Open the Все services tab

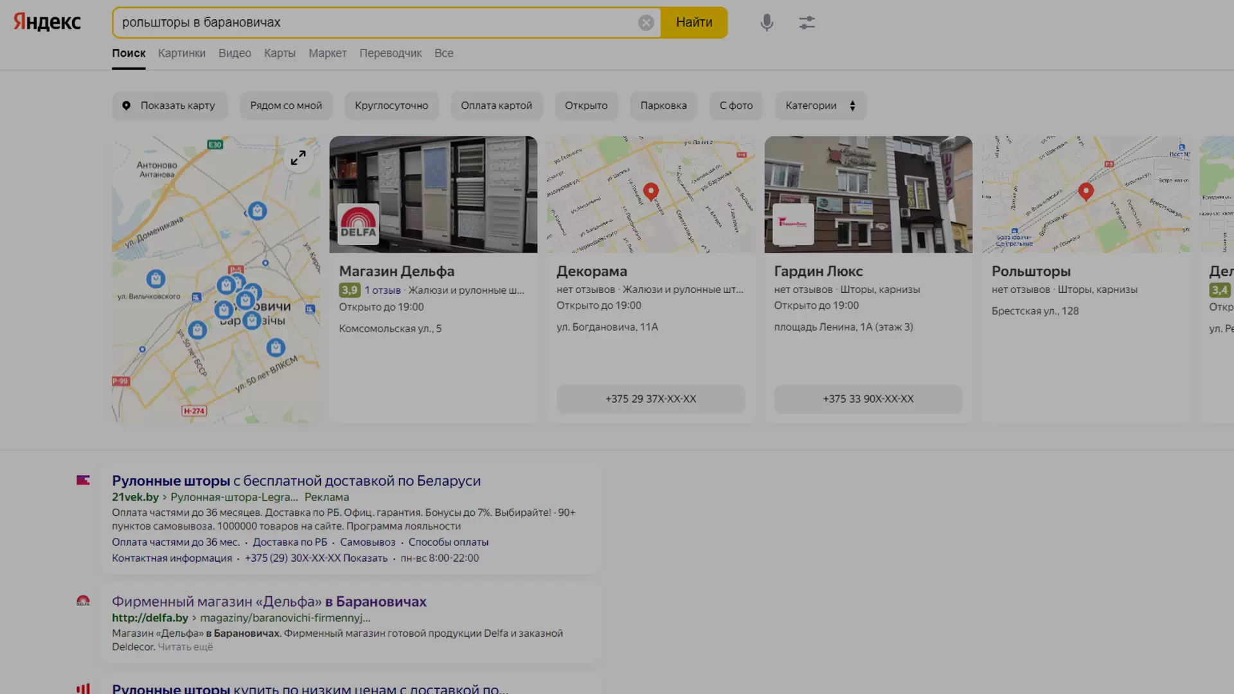443,53
